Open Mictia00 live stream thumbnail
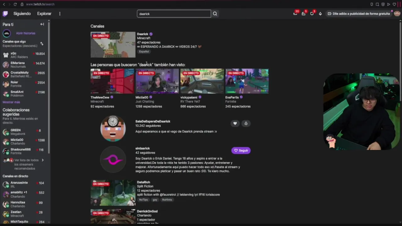Image resolution: width=402 pixels, height=226 pixels. [x=157, y=81]
